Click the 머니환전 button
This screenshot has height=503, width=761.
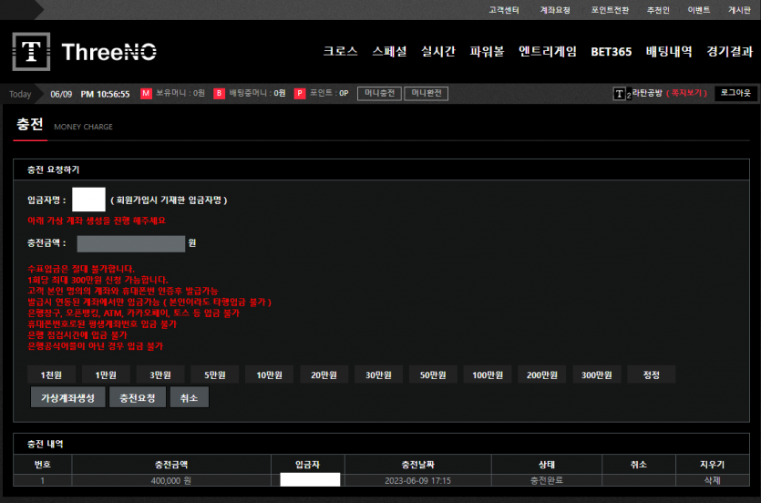[427, 94]
